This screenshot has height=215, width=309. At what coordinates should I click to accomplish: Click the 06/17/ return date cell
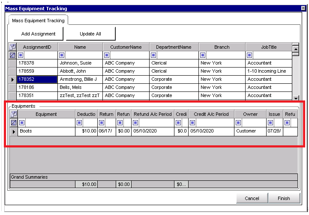point(107,131)
